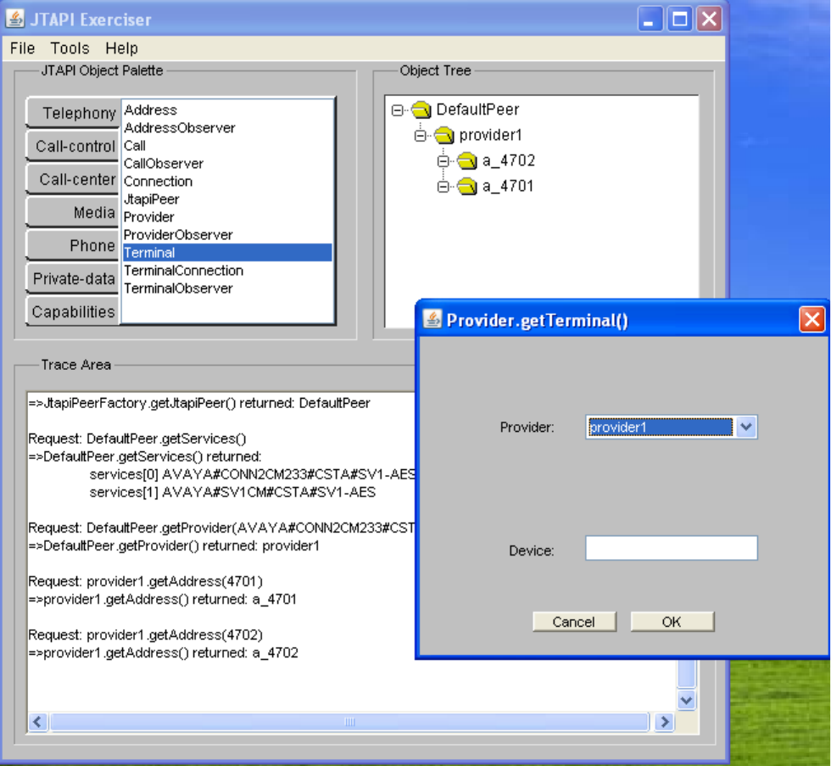The width and height of the screenshot is (831, 766).
Task: Click the a_4701 folder icon
Action: (x=467, y=186)
